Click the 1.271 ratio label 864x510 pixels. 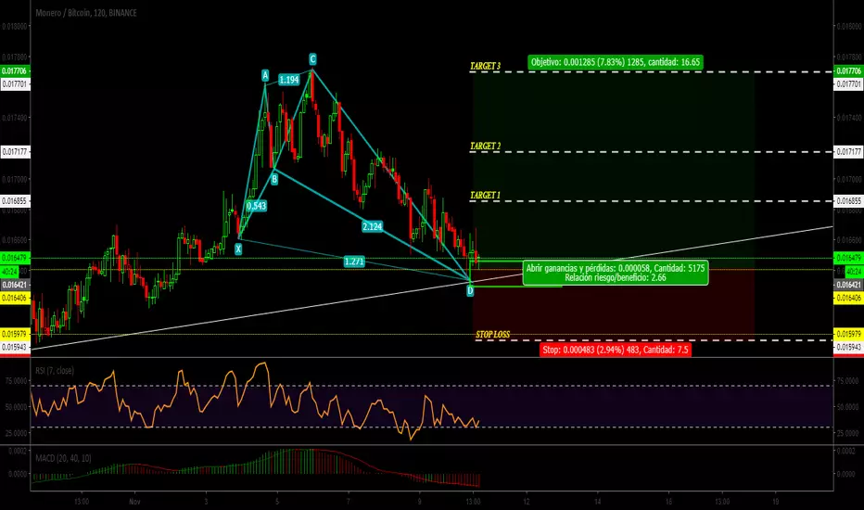click(354, 261)
